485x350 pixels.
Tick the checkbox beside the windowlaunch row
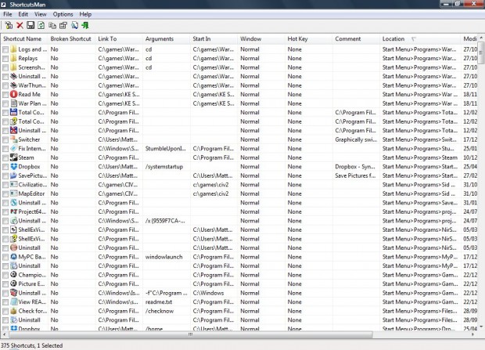point(5,257)
